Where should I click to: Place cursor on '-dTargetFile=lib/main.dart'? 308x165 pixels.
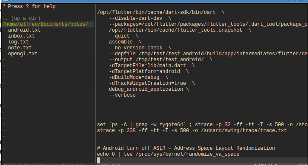[x=152, y=65]
